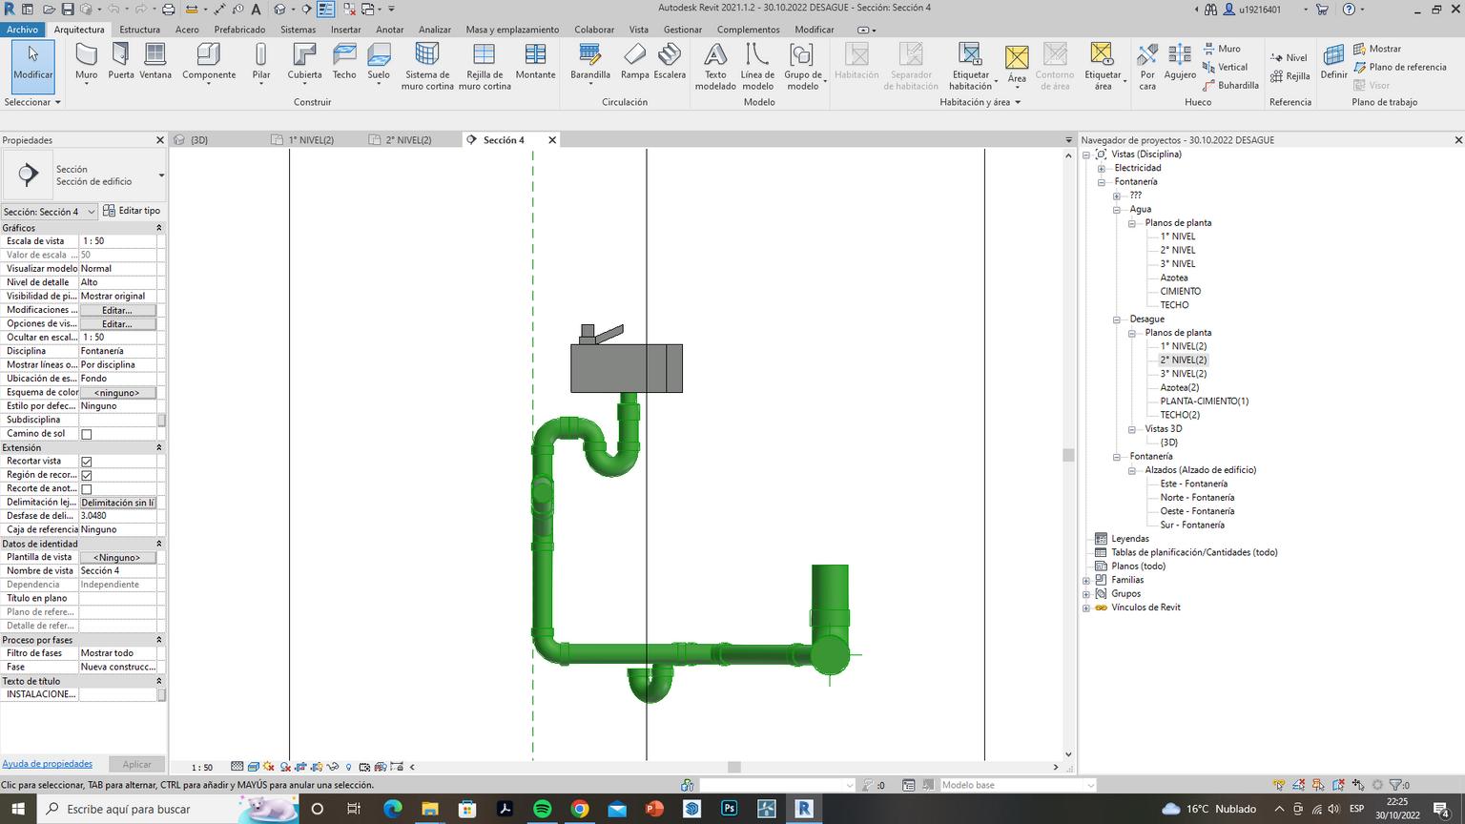The width and height of the screenshot is (1465, 824).
Task: Open the Ayuda de propiedades link
Action: click(x=48, y=764)
